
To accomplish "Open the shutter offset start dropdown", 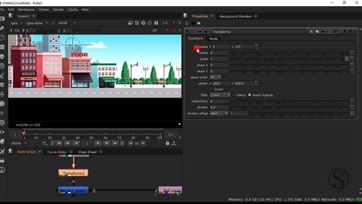I will point(219,113).
